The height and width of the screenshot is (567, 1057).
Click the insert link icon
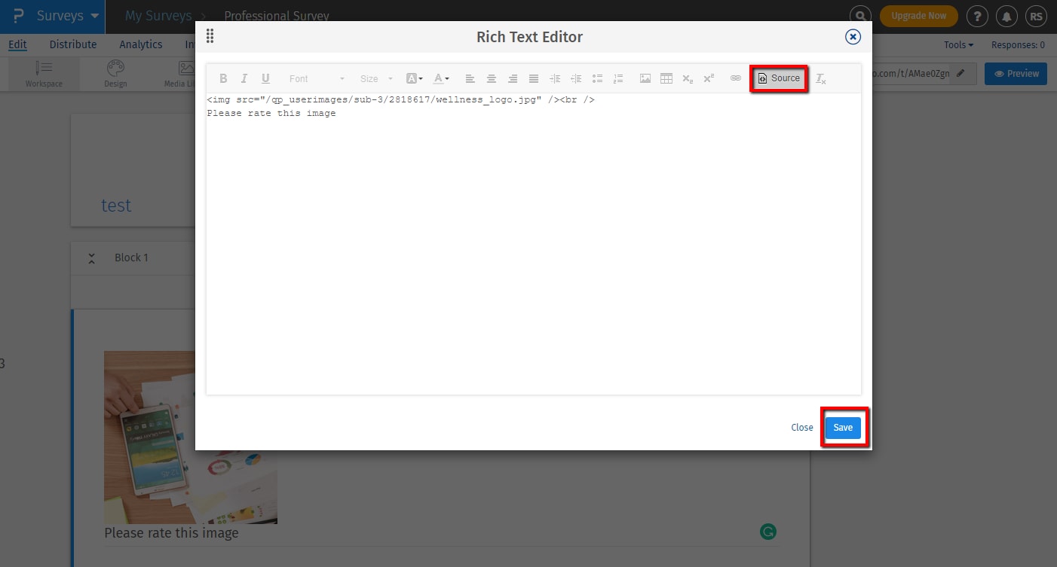click(x=736, y=78)
